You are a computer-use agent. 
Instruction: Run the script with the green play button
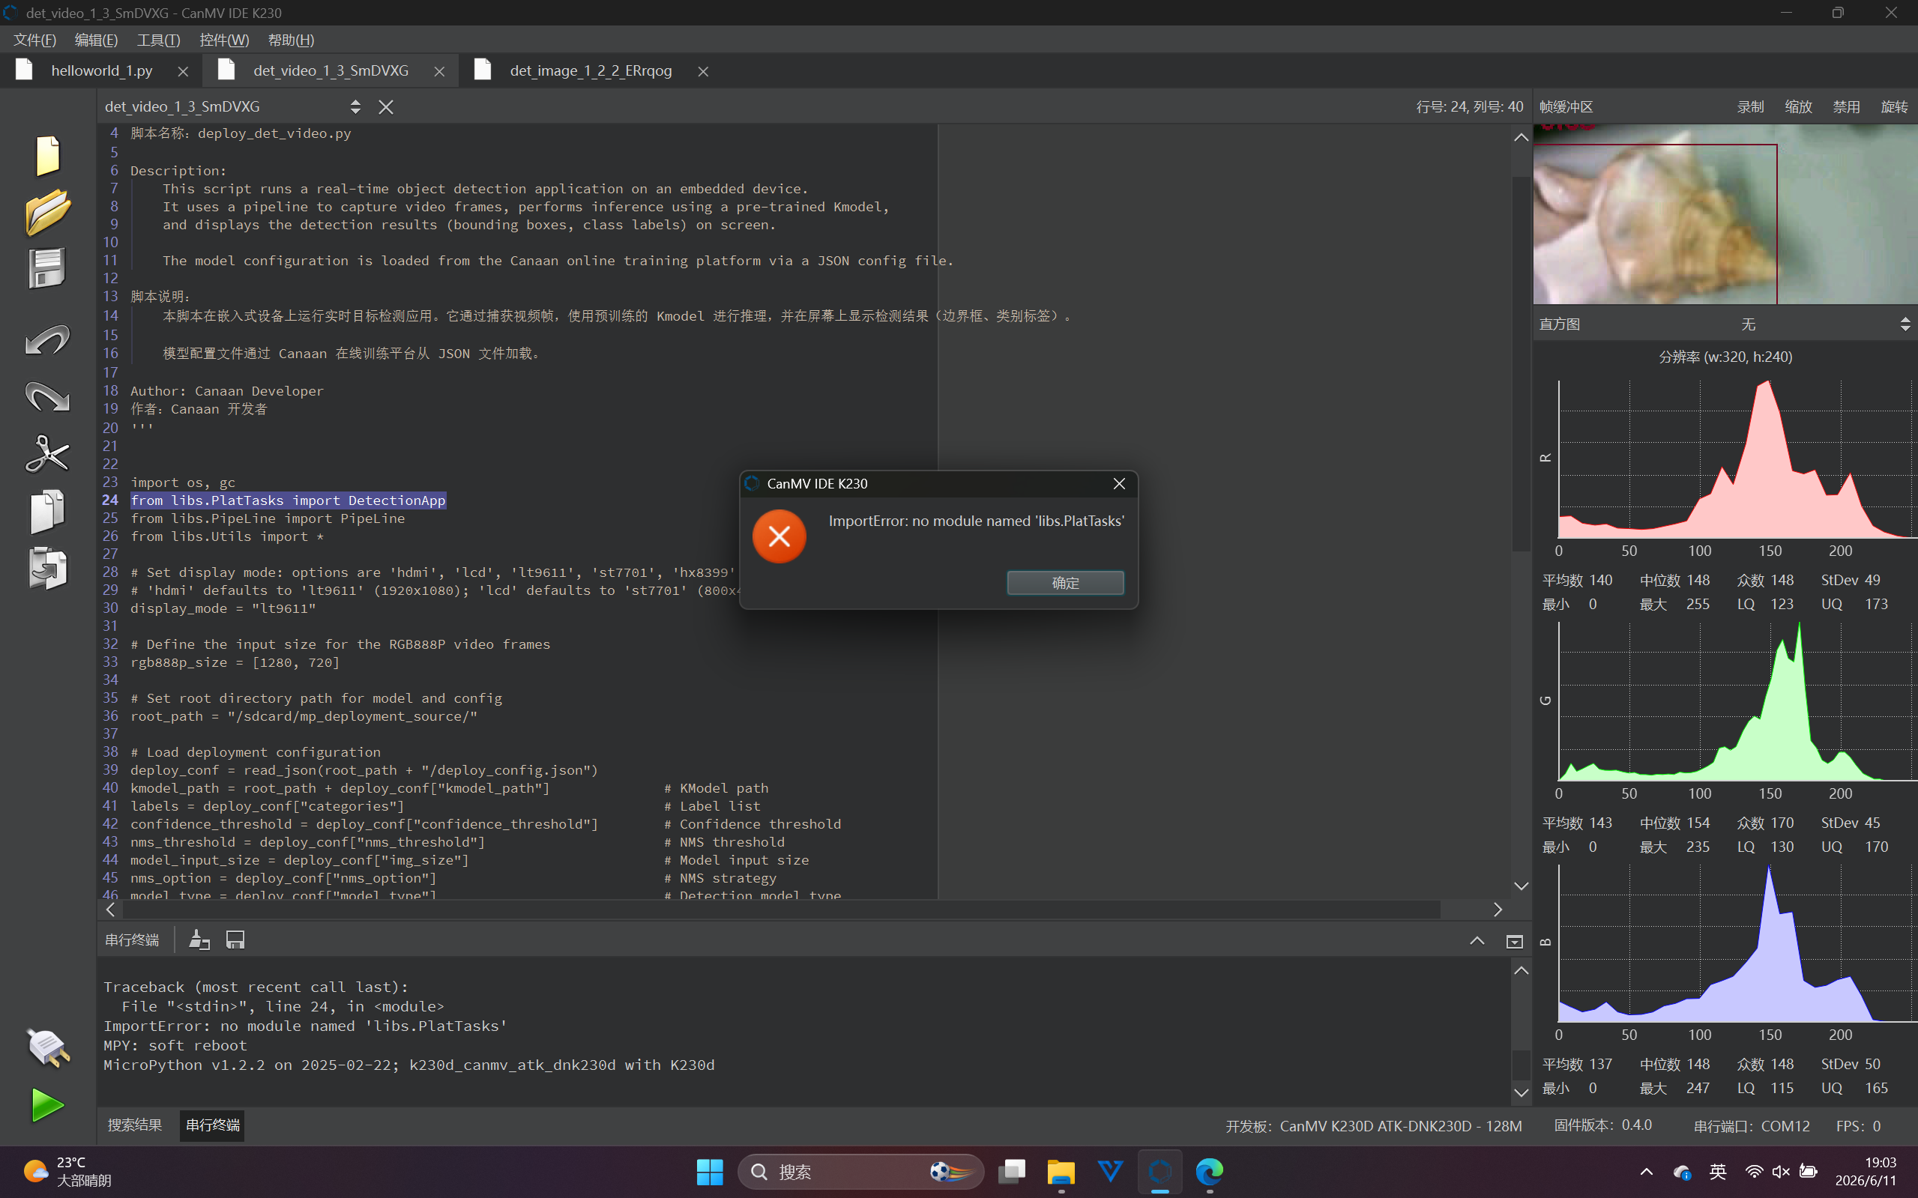point(47,1104)
